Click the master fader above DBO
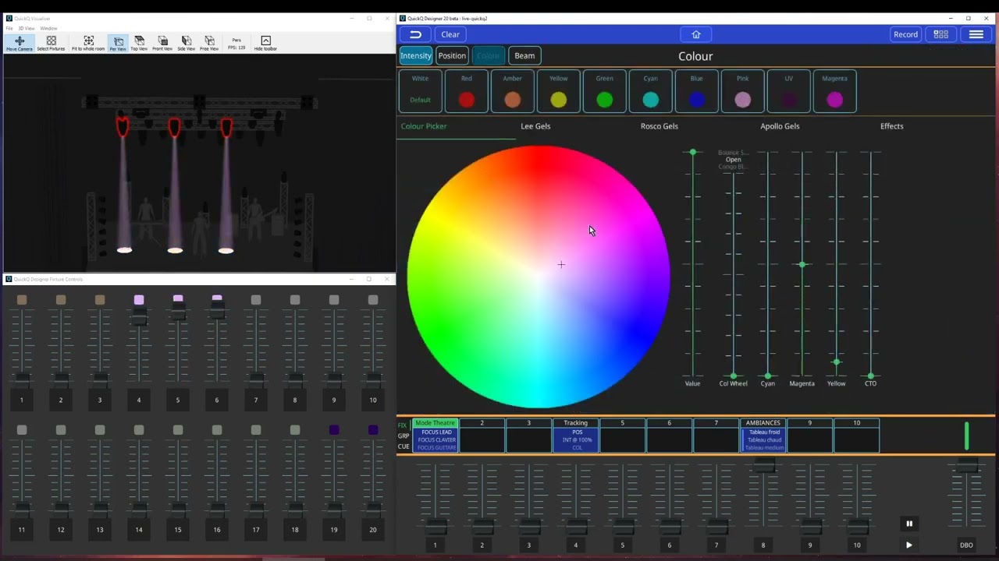This screenshot has width=999, height=561. (967, 465)
